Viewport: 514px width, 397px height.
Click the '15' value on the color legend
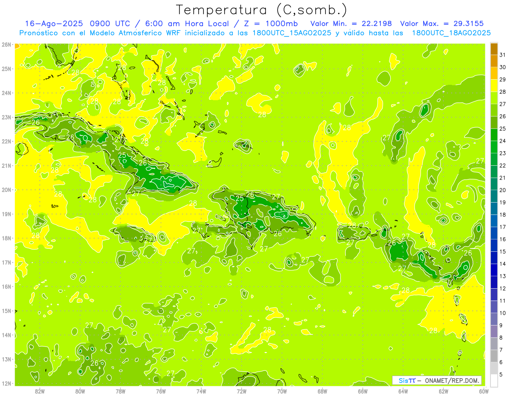point(503,252)
